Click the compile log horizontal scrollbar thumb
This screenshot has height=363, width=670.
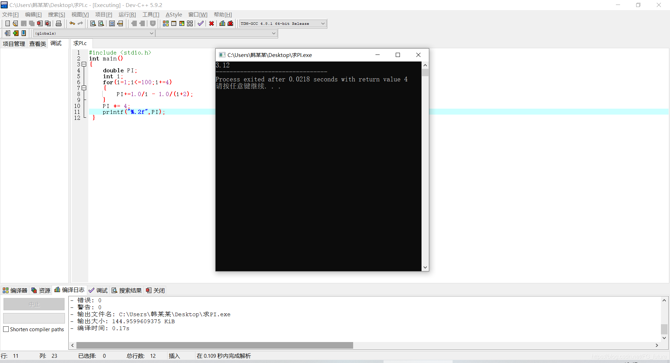pyautogui.click(x=215, y=345)
